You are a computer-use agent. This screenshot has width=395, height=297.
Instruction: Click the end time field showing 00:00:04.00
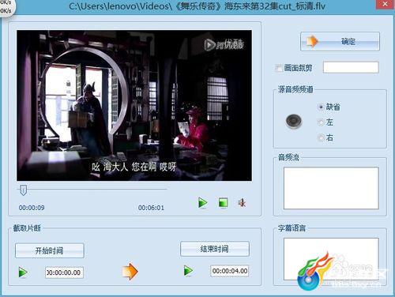230,271
